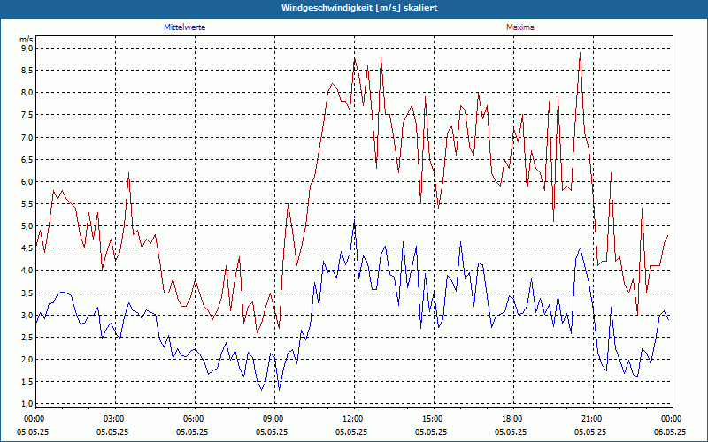Click the '7,0' y-axis value
The height and width of the screenshot is (442, 708).
pos(27,137)
